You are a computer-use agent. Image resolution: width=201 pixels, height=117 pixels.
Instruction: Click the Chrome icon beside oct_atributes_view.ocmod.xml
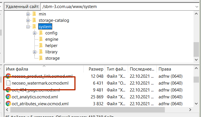pos(8,104)
